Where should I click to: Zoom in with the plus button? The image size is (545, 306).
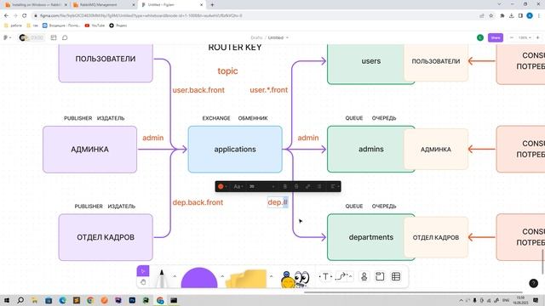pos(537,37)
